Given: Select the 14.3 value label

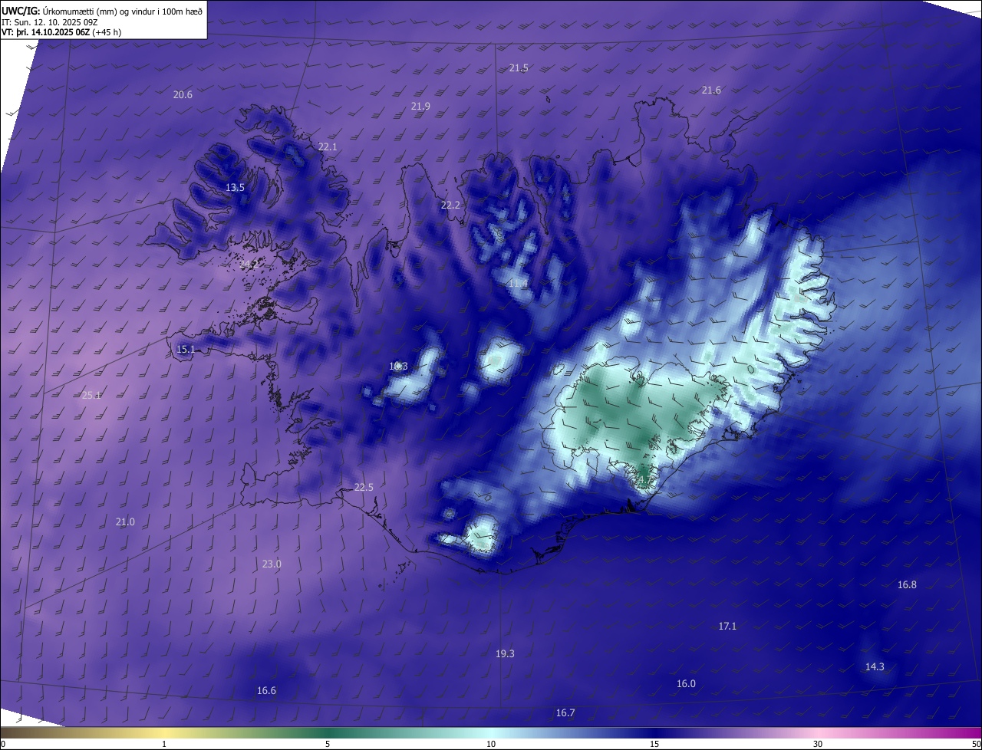Looking at the screenshot, I should tap(875, 667).
